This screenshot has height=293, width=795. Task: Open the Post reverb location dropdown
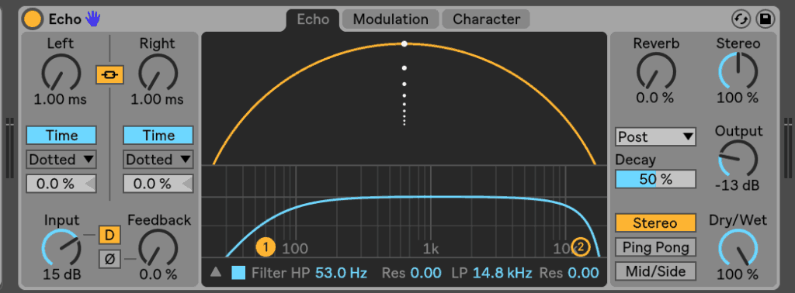tap(655, 136)
